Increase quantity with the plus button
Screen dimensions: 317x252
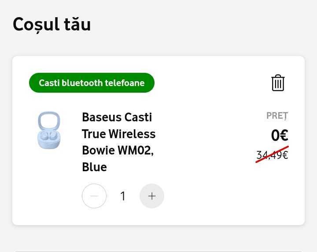tap(152, 196)
